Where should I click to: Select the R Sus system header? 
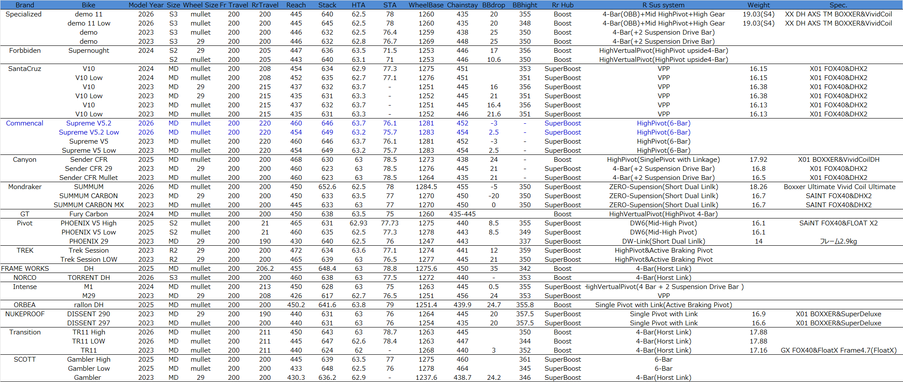[x=663, y=5]
